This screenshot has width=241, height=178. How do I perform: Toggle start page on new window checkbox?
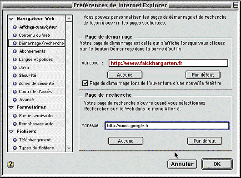tap(85, 83)
